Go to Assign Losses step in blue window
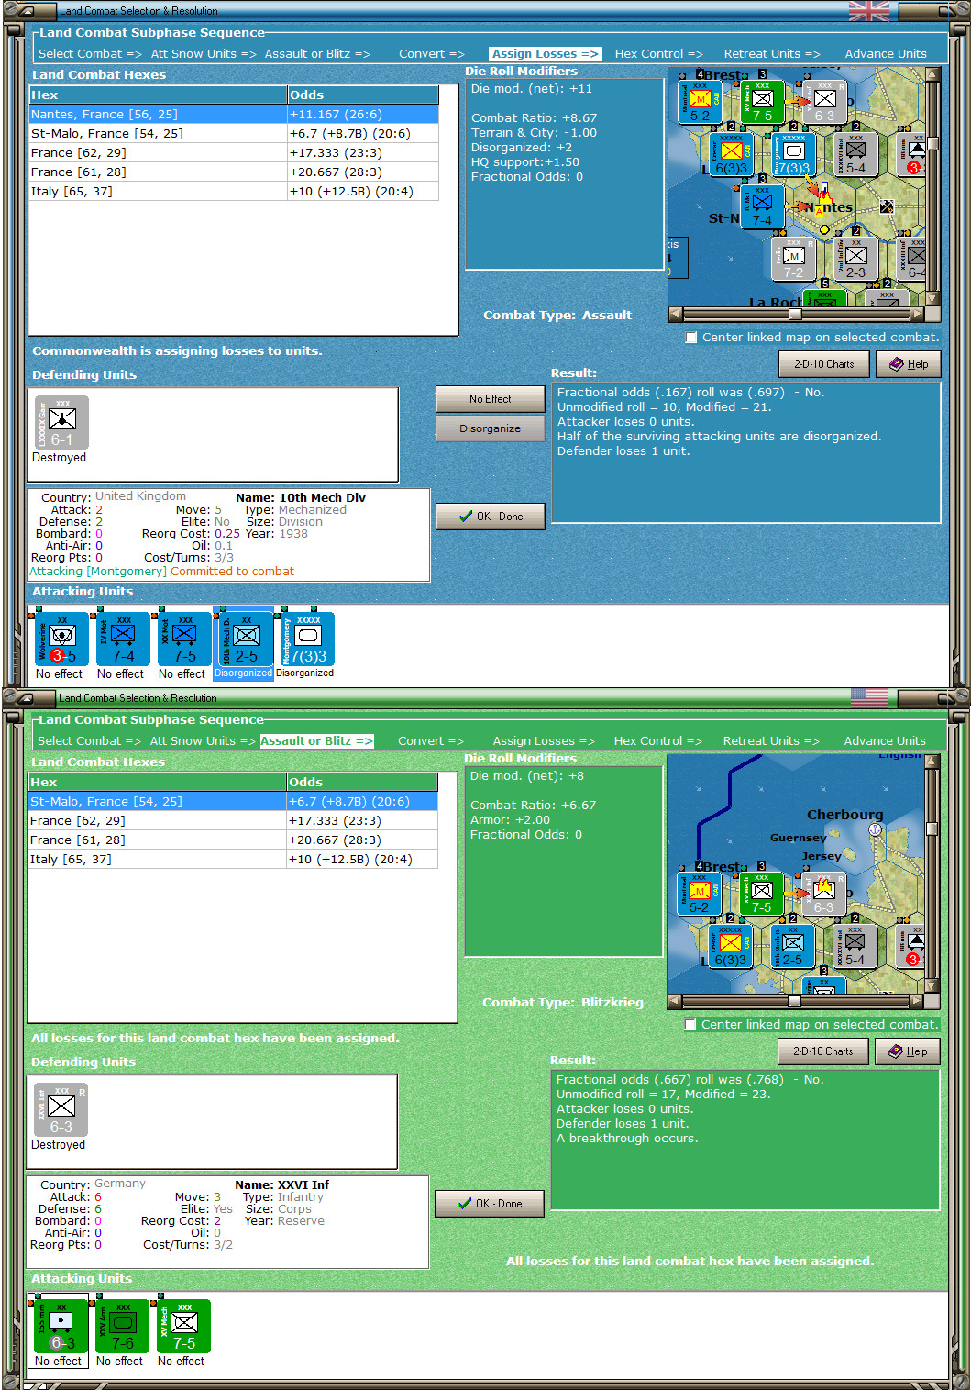The width and height of the screenshot is (971, 1390). 545,54
